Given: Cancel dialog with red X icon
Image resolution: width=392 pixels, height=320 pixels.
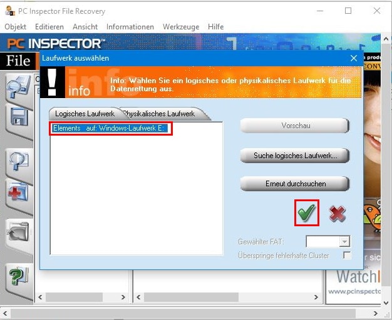Looking at the screenshot, I should coord(338,214).
